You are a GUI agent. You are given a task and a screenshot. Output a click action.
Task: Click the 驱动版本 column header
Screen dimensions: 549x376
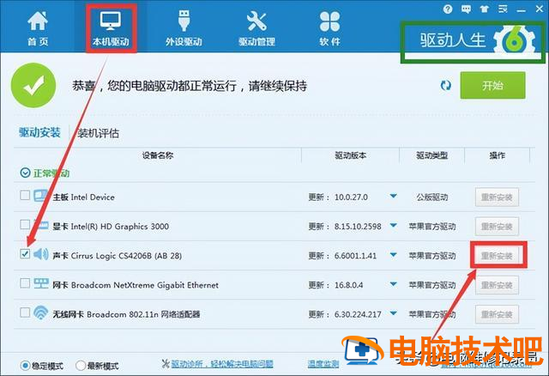point(351,155)
